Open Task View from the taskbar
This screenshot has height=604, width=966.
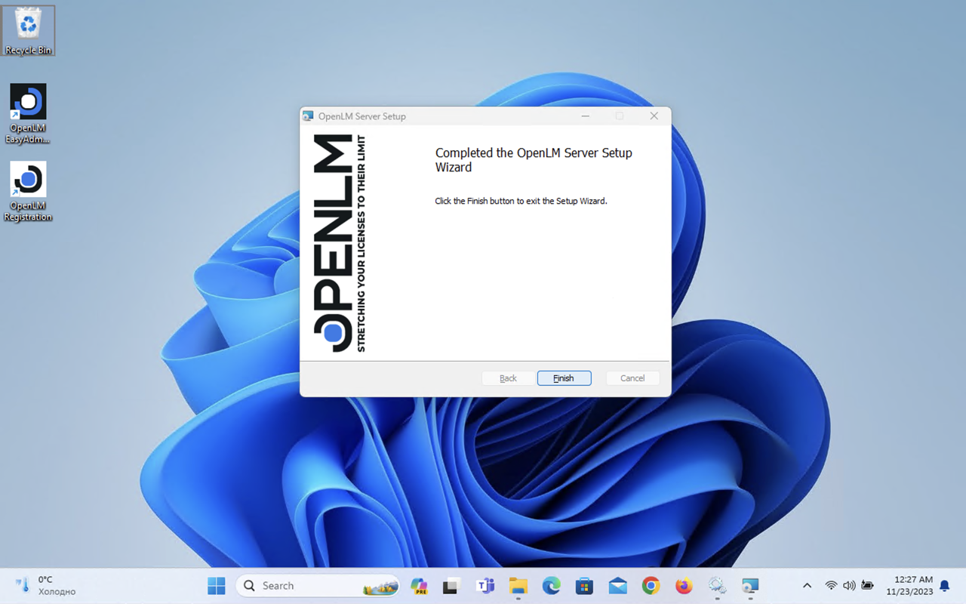coord(451,586)
